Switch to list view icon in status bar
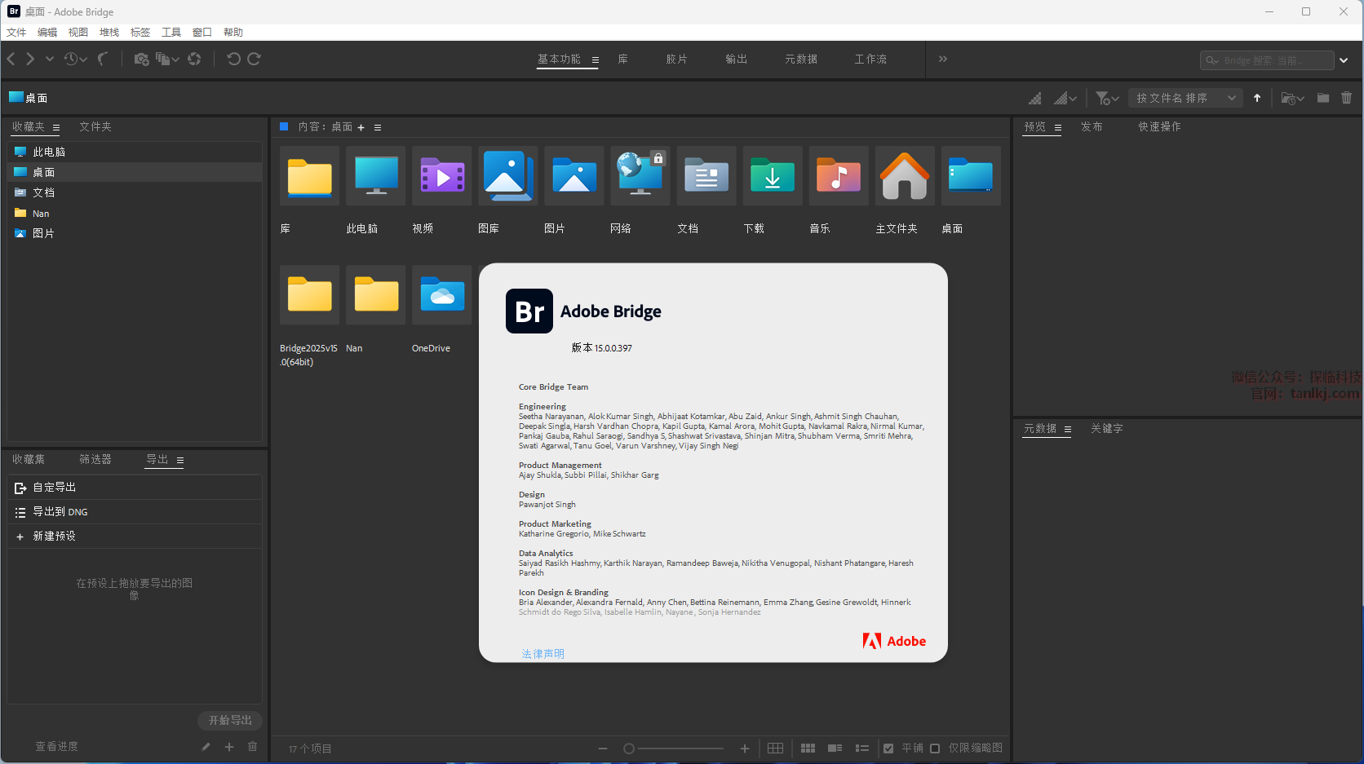1364x764 pixels. click(x=861, y=749)
